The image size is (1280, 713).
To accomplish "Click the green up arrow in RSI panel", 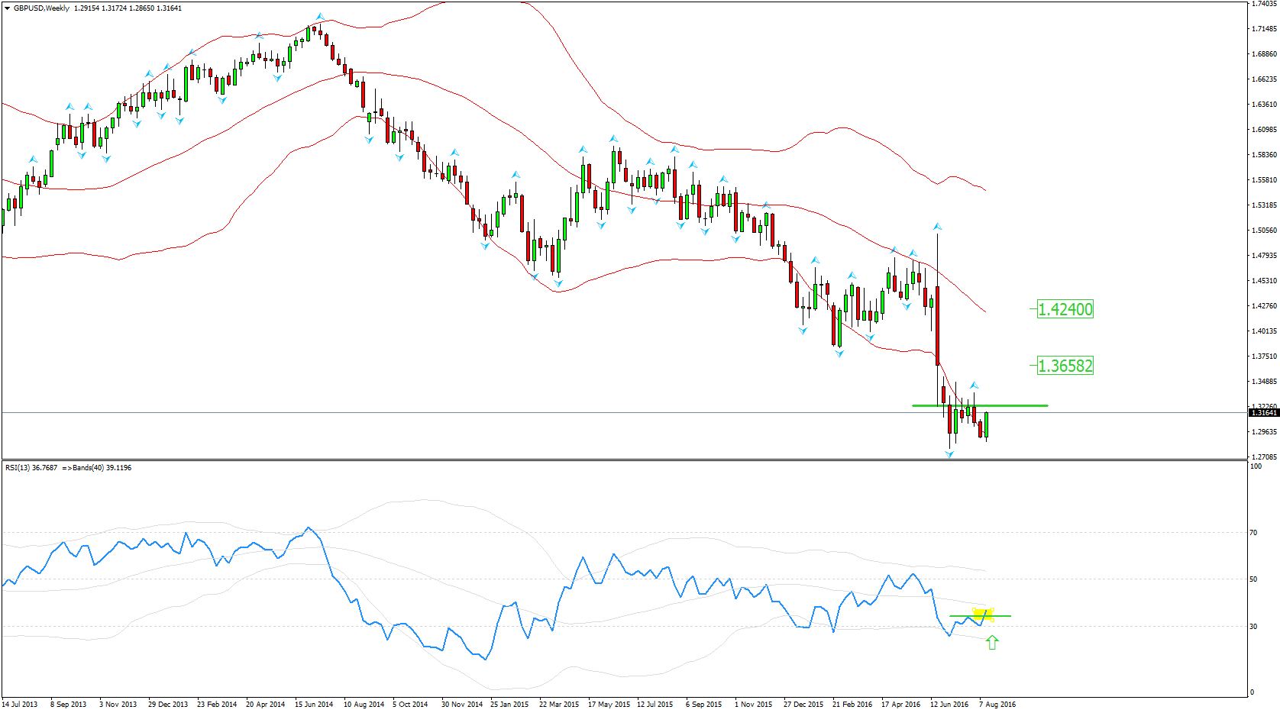I will (992, 643).
